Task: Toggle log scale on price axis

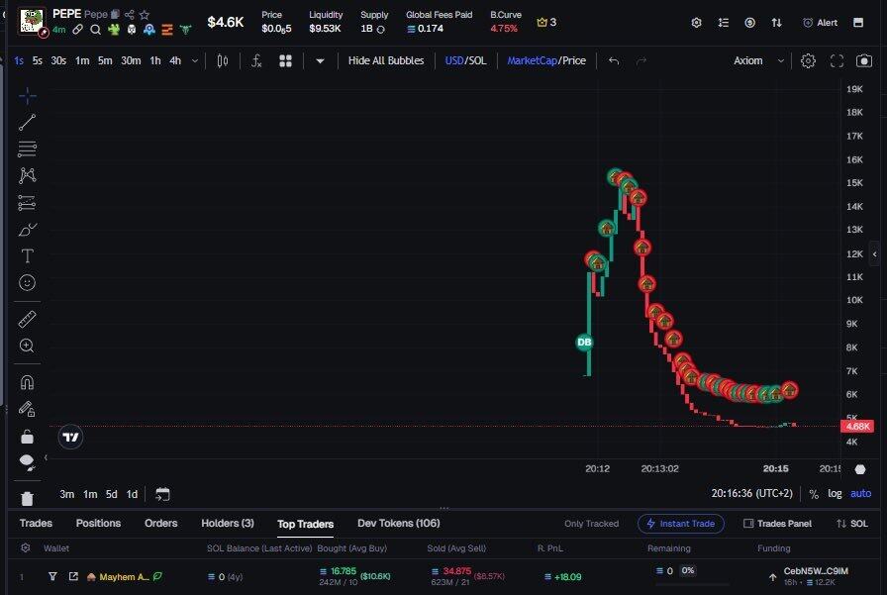Action: (x=836, y=494)
